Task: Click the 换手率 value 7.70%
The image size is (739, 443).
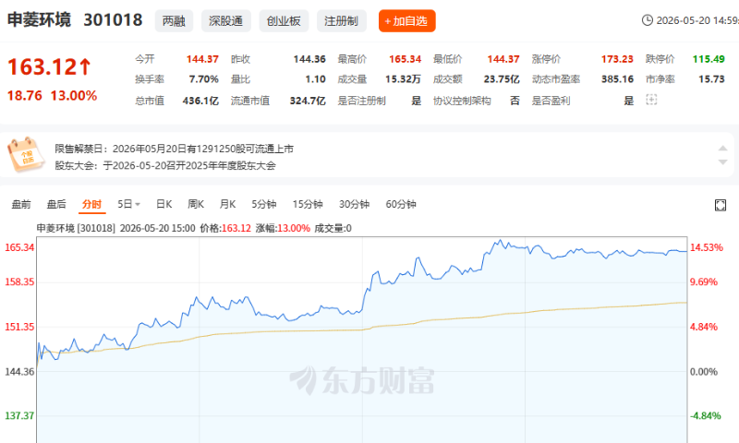Action: tap(204, 79)
